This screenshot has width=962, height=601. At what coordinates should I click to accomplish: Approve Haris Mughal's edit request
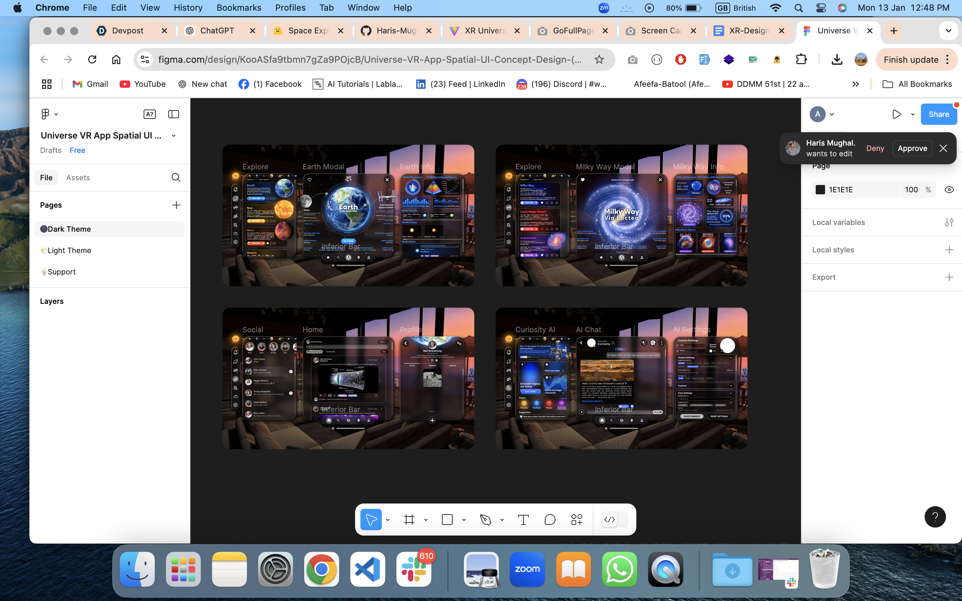pyautogui.click(x=912, y=148)
